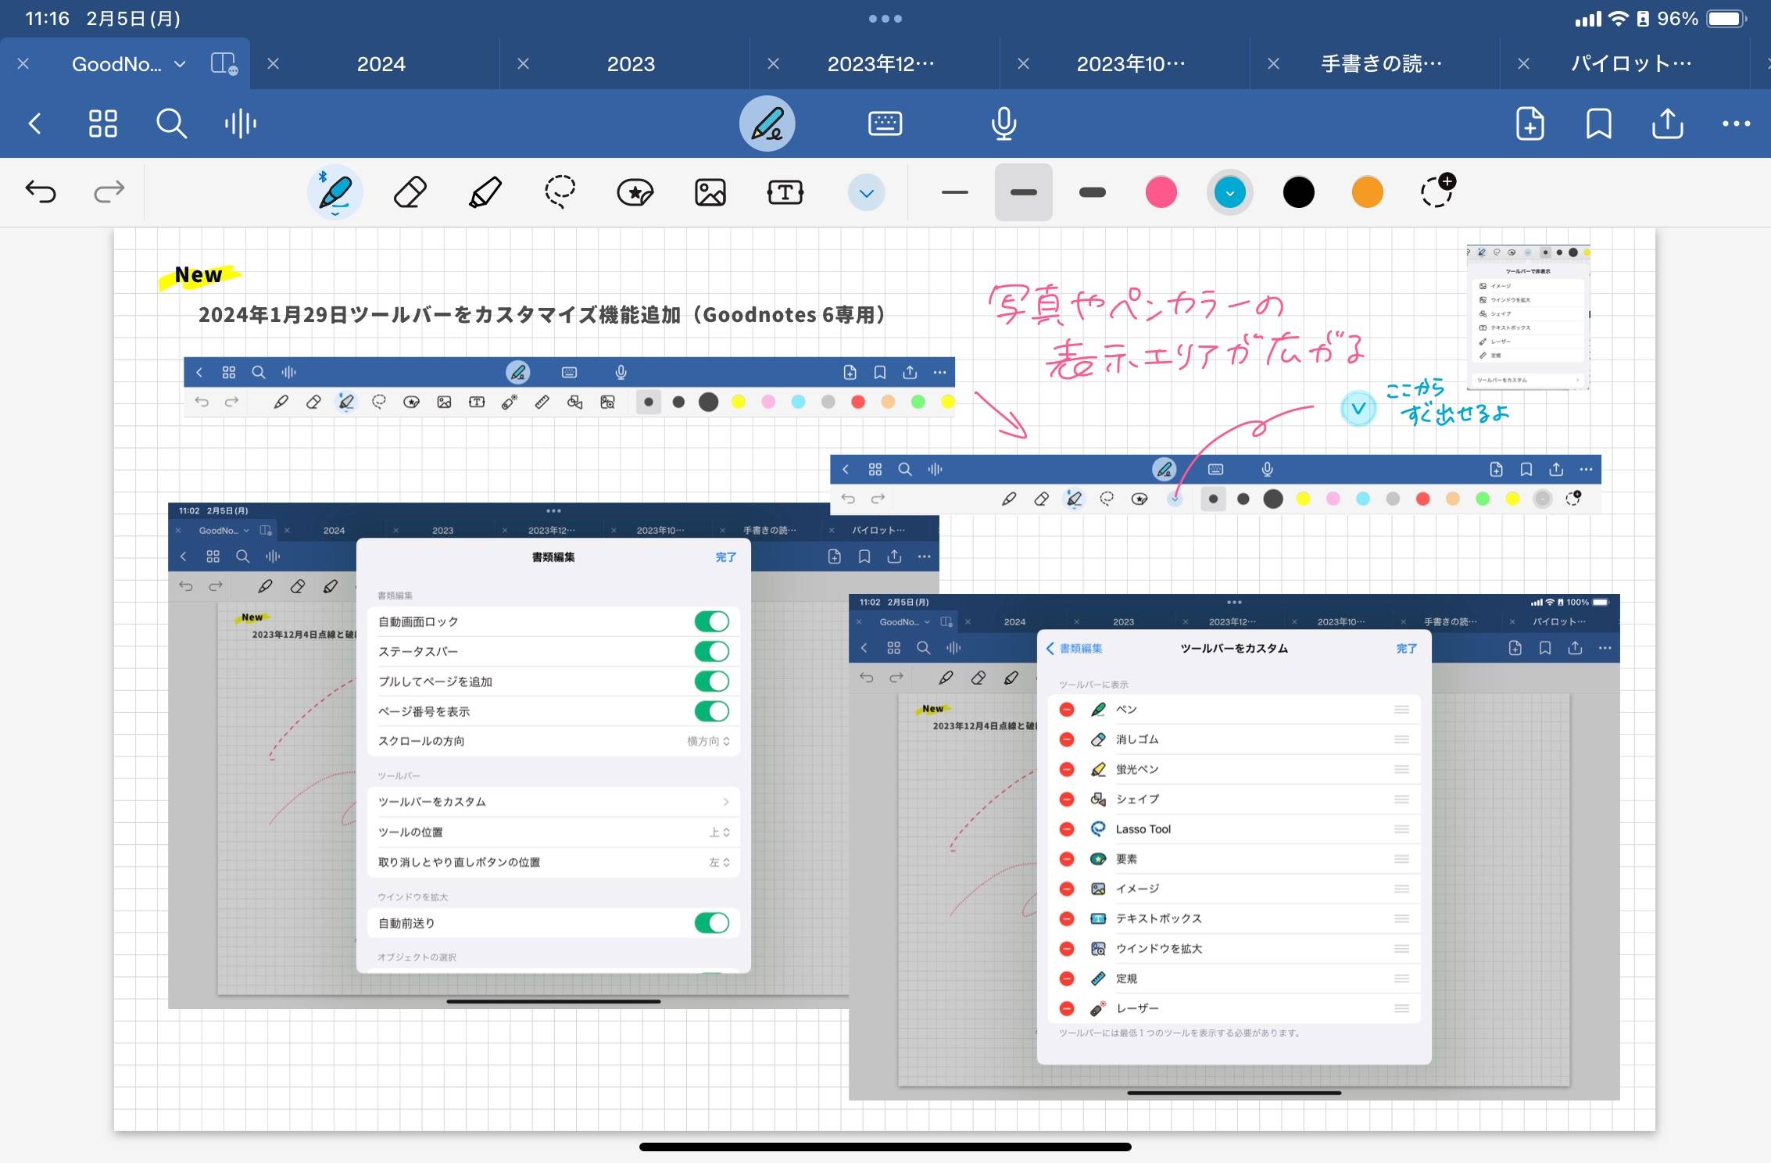
Task: Tap the highlighted "New" label on page
Action: tap(199, 275)
